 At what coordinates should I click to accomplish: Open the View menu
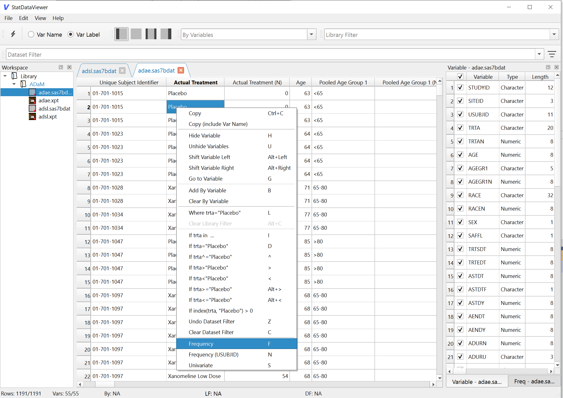(x=40, y=18)
